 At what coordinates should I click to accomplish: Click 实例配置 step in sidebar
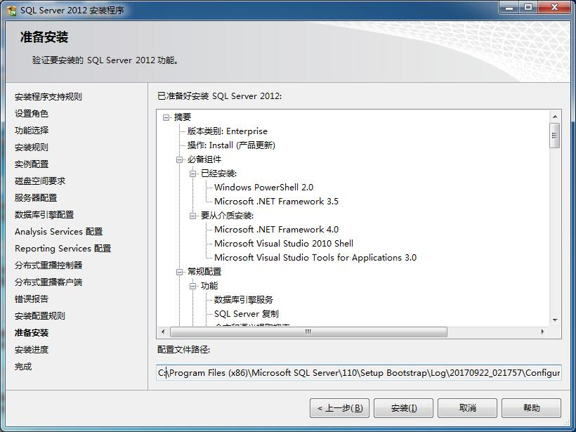coord(32,164)
